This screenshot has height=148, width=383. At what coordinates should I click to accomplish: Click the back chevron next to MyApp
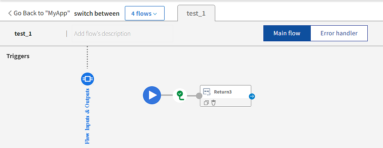10,13
